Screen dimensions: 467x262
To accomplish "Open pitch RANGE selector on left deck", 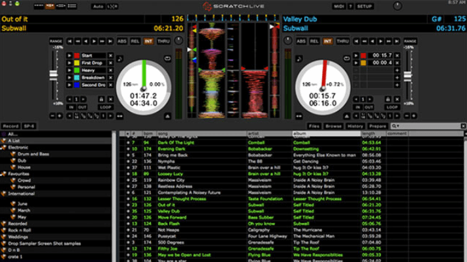I will coord(56,41).
